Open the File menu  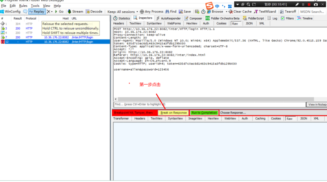pyautogui.click(x=4, y=6)
